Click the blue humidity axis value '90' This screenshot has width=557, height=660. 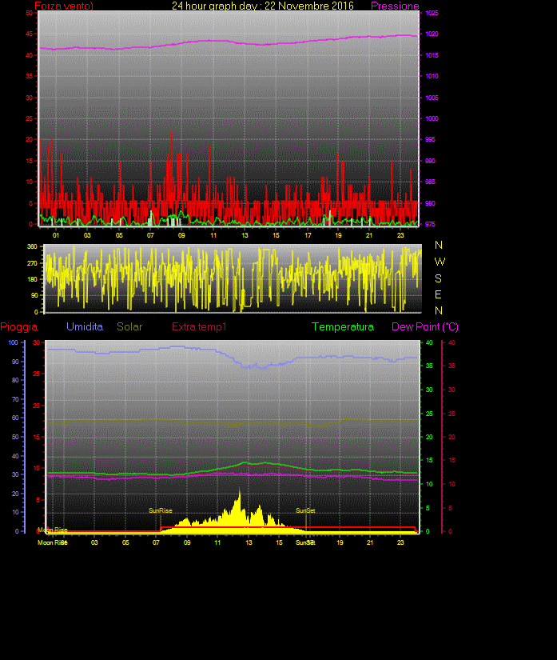tap(15, 362)
